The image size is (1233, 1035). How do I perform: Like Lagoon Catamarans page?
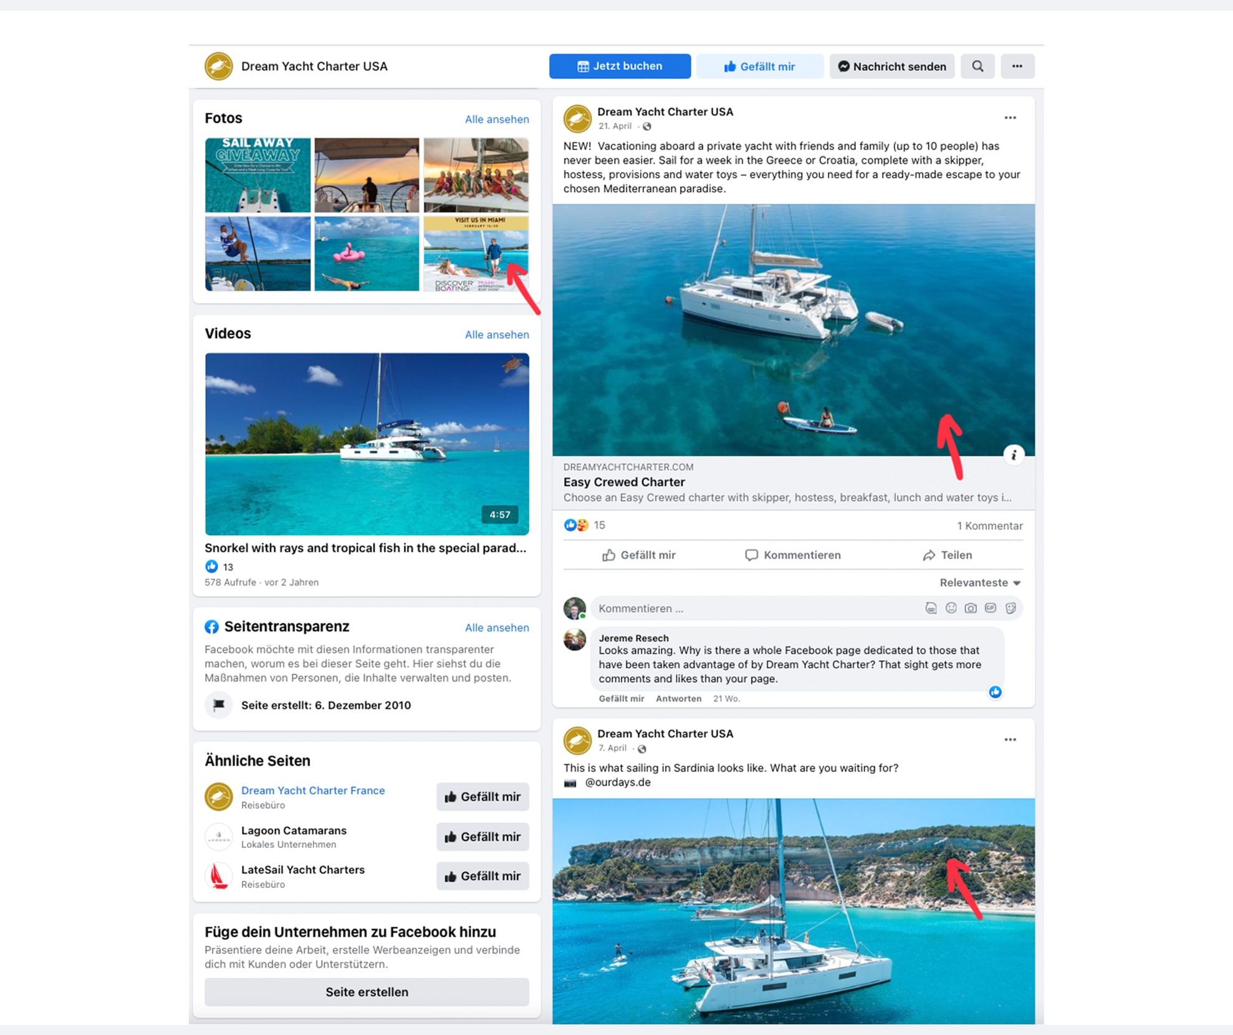pyautogui.click(x=482, y=837)
